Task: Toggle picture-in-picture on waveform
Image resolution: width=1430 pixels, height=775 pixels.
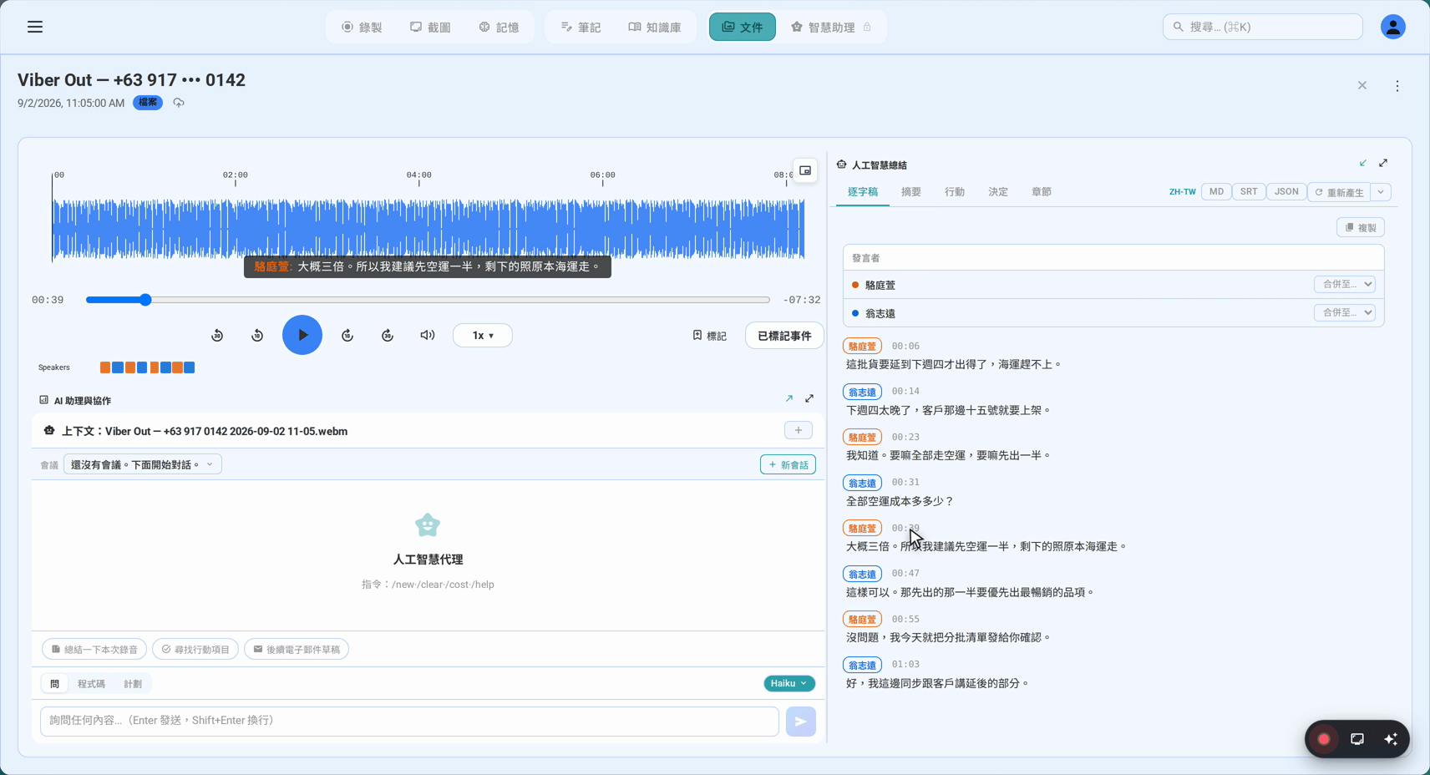Action: coord(805,170)
